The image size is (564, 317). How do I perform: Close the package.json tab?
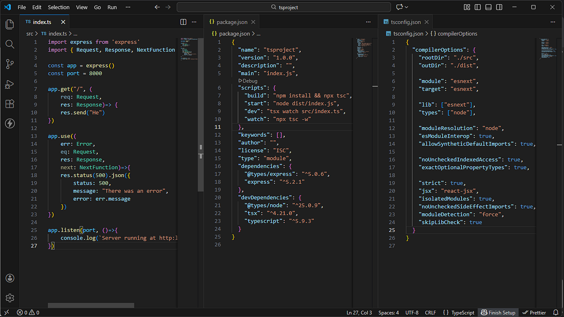(253, 22)
